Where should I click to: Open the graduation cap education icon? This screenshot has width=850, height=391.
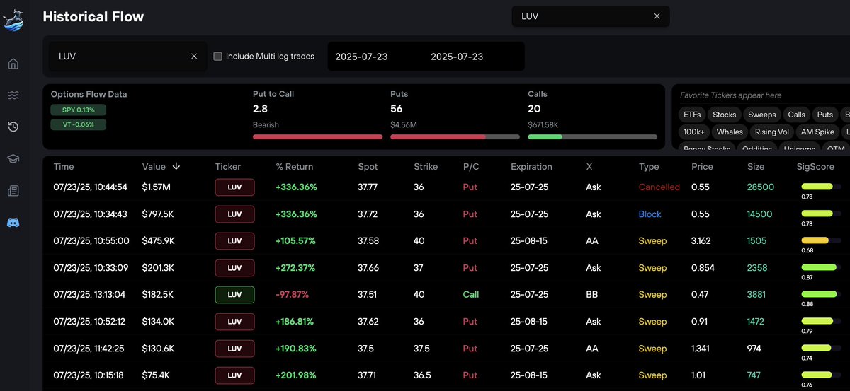(x=13, y=158)
